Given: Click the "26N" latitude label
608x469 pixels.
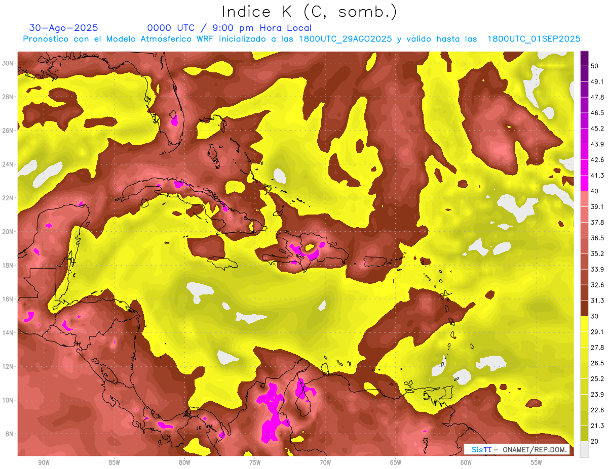Looking at the screenshot, I should [8, 131].
